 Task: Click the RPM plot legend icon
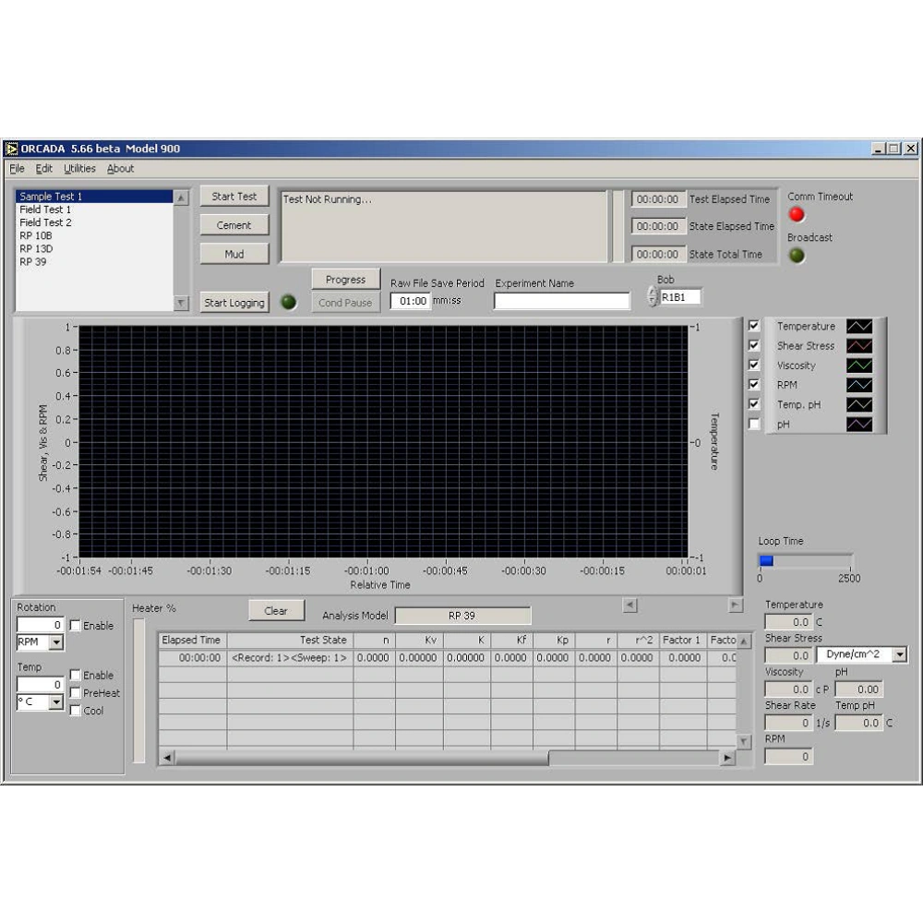tap(859, 385)
